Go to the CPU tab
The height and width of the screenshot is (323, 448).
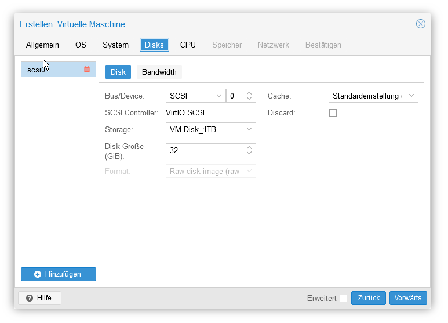(x=188, y=45)
